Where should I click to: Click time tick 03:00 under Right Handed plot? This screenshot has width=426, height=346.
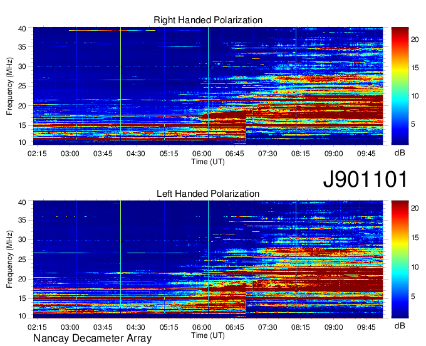tap(70, 154)
